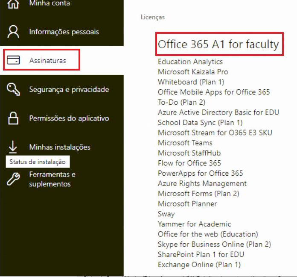Viewport: 297px width, 277px height.
Task: Open Ferramentas e suplementos section
Action: (x=52, y=179)
